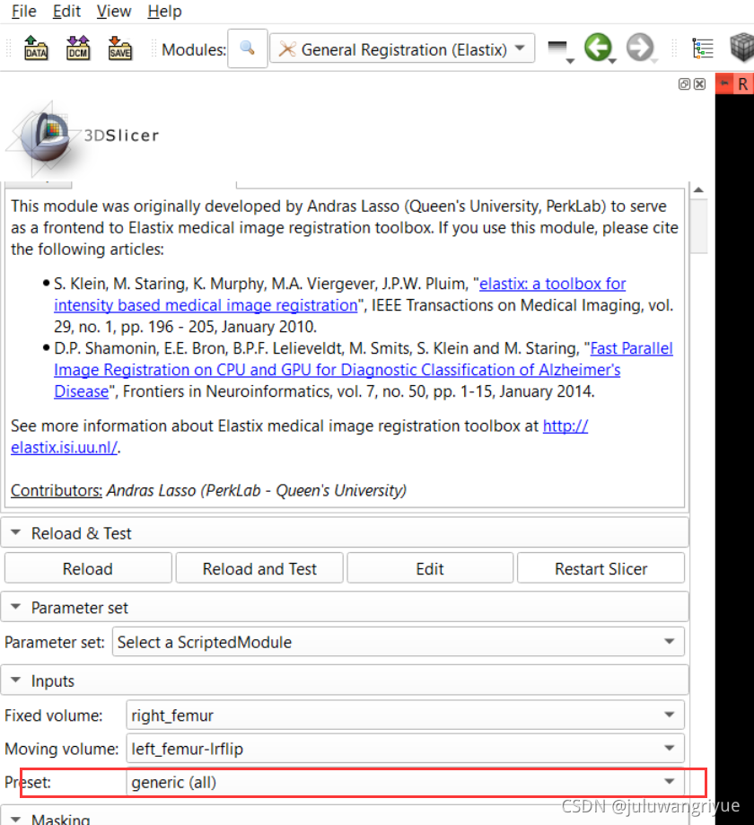Screen dimensions: 754x825
Task: Click the Edit button in Reload & Test
Action: pos(430,568)
